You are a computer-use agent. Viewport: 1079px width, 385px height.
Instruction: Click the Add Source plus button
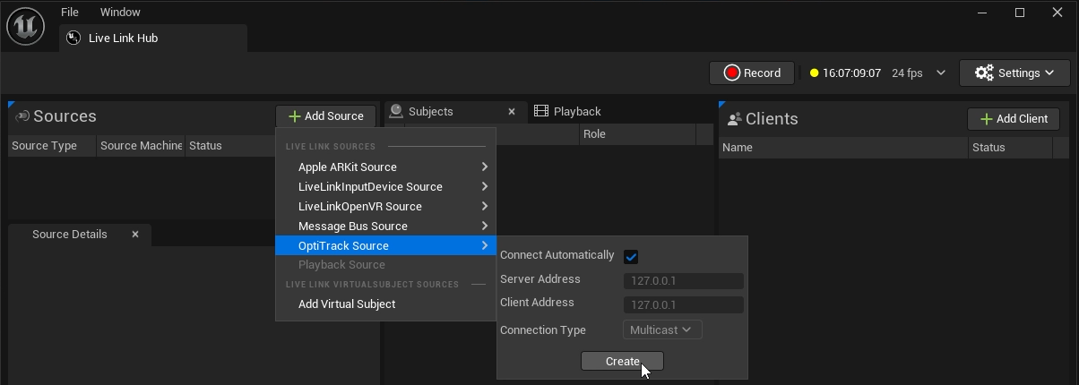point(325,116)
